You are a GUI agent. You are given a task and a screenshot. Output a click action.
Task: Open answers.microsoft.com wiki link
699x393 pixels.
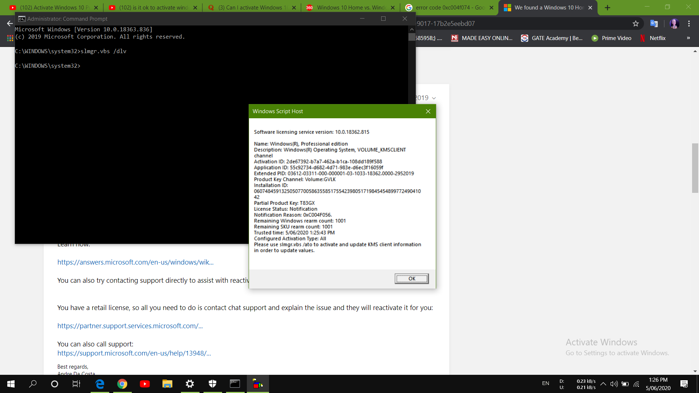point(135,262)
